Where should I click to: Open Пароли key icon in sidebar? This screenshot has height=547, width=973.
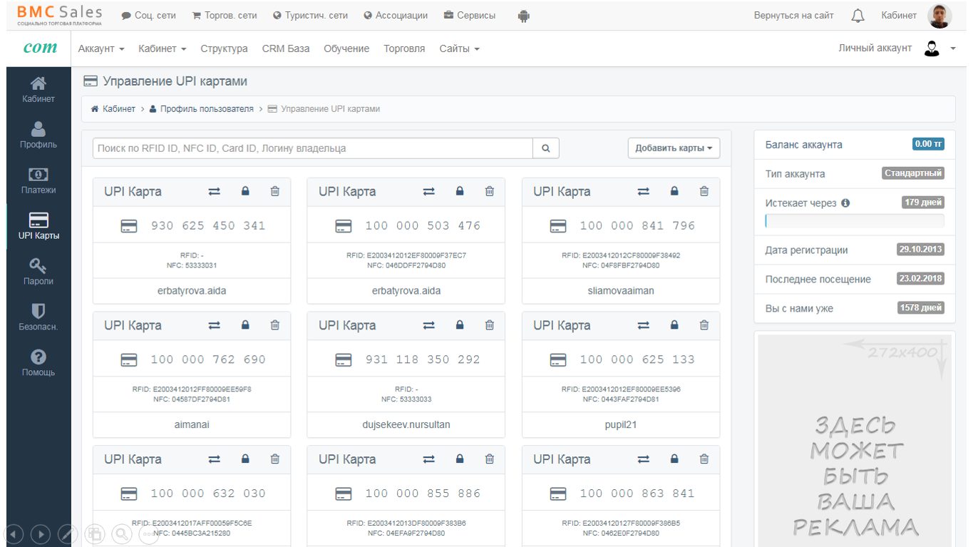pos(38,271)
